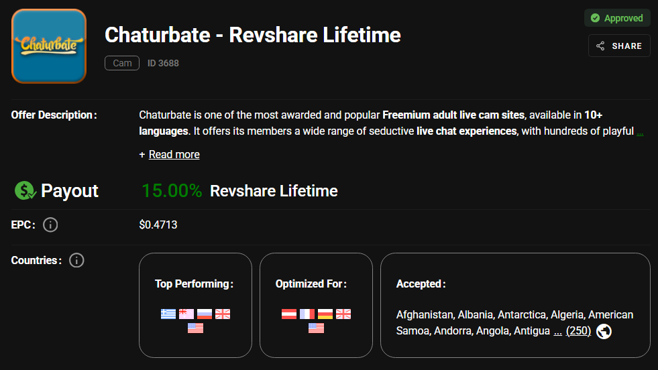This screenshot has width=658, height=370.
Task: Open the Countries info icon
Action: [76, 261]
